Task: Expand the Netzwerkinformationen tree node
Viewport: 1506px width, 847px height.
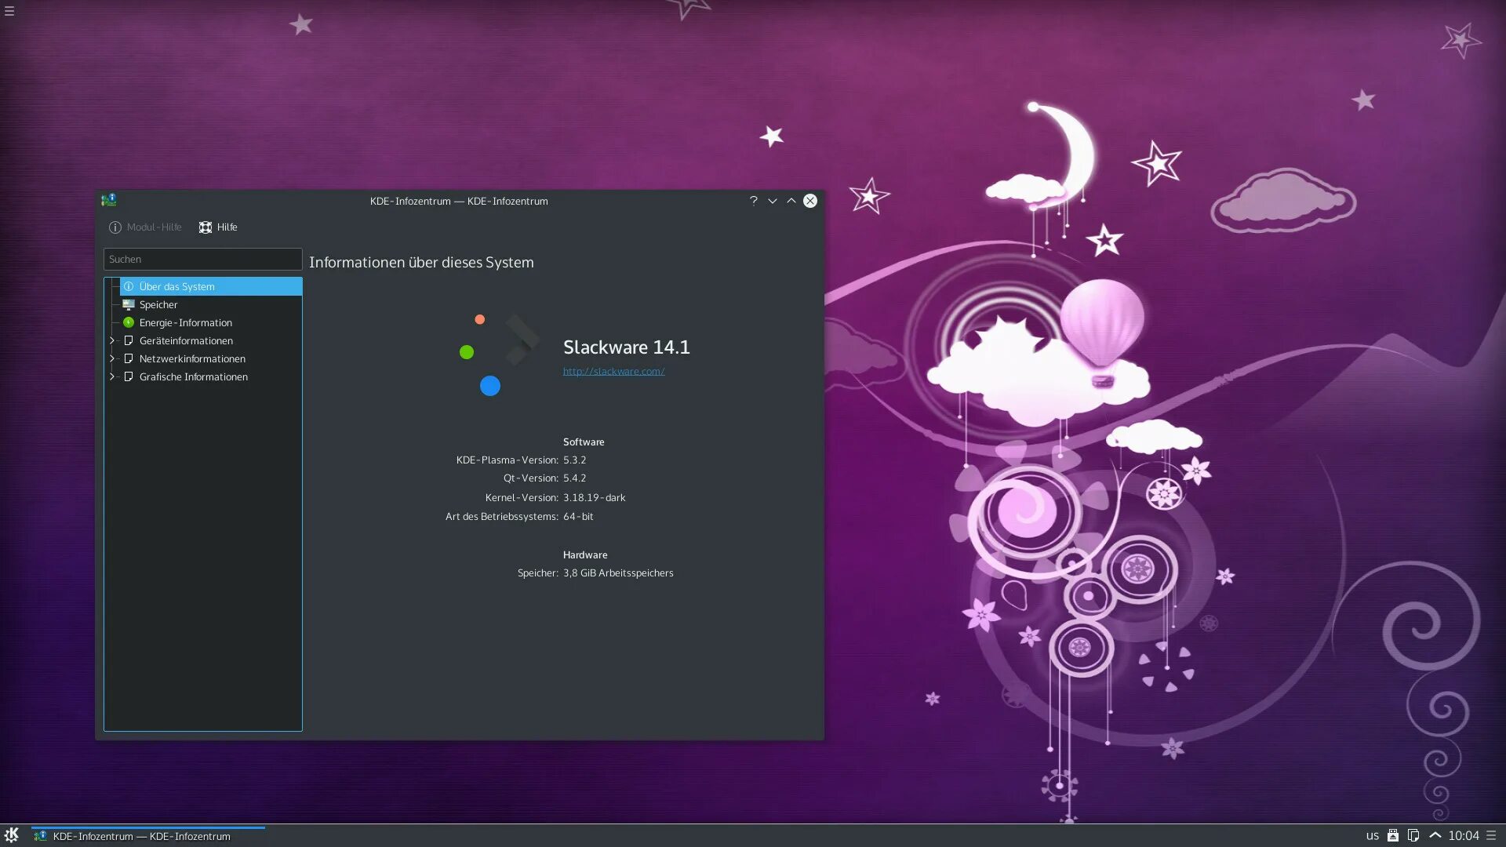Action: [112, 358]
